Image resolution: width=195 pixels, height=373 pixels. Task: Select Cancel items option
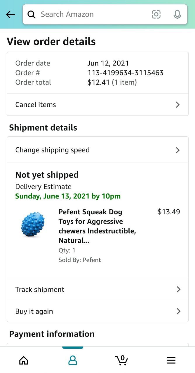click(36, 105)
